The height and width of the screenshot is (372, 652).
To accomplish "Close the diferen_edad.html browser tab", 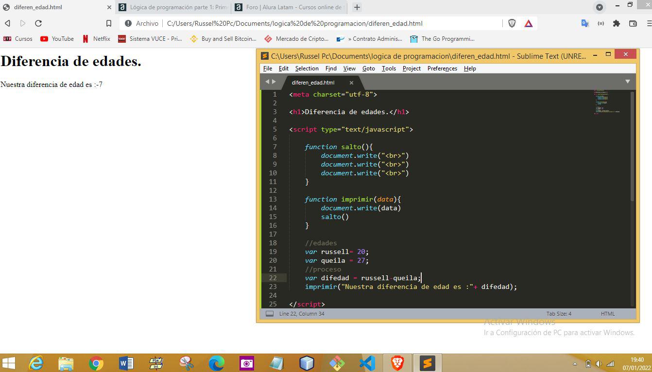I will coord(109,7).
